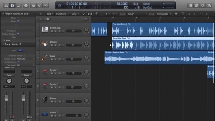Open Smart Controls dial icon
215x121 pixels.
pos(34,5)
